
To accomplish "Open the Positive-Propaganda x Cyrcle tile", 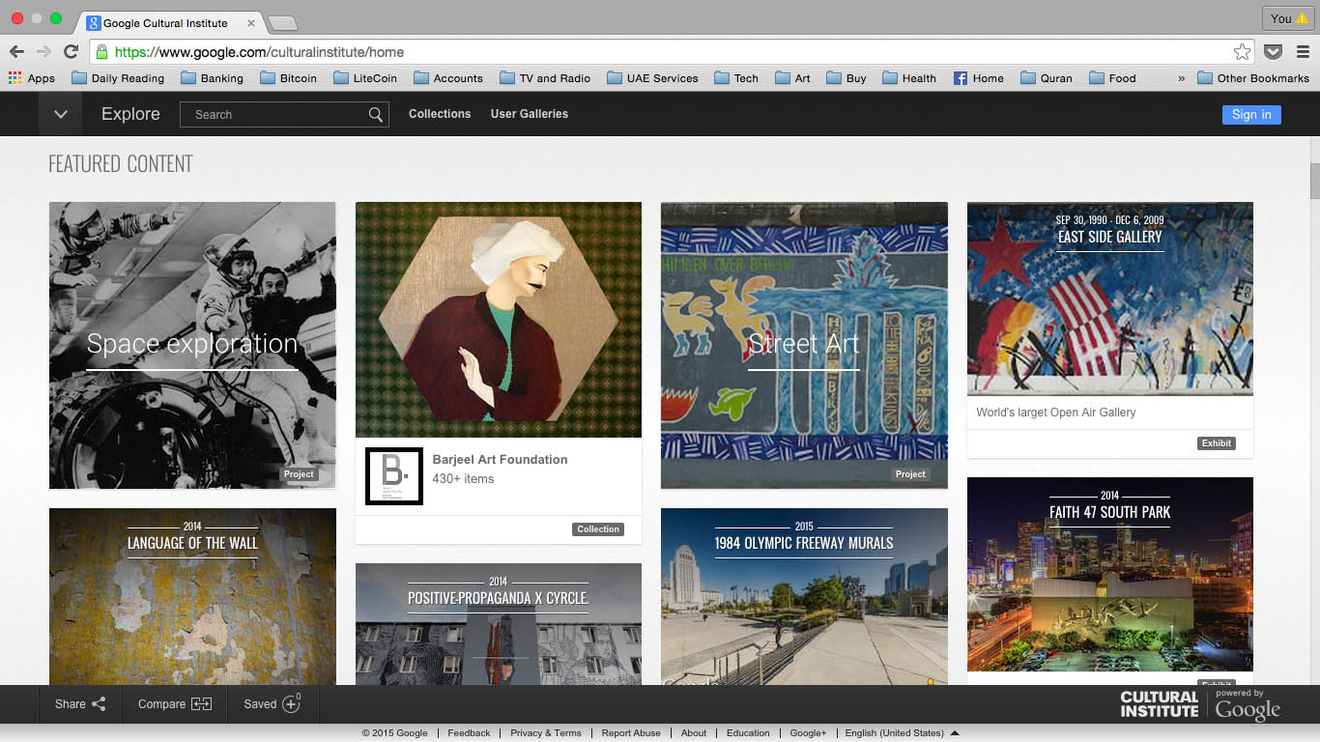I will pos(499,624).
